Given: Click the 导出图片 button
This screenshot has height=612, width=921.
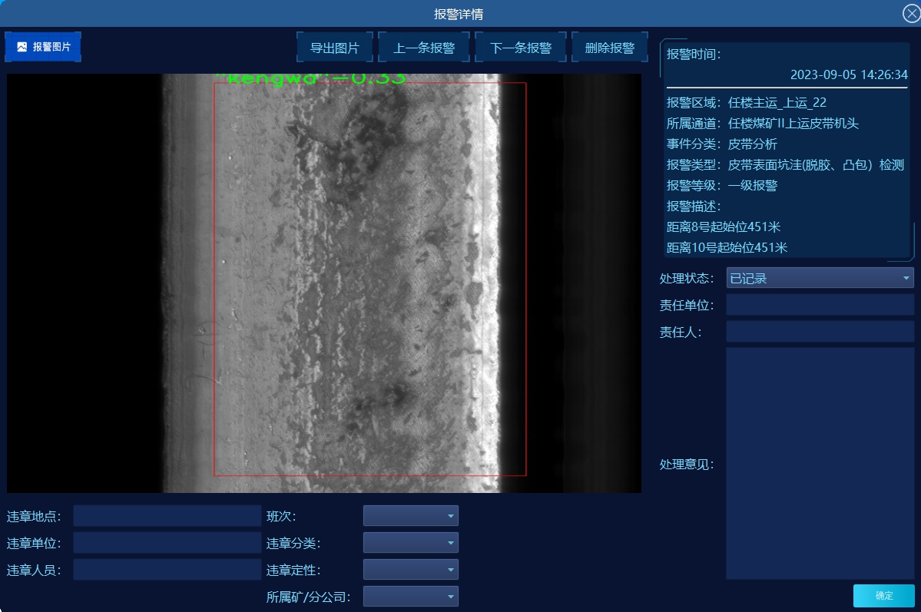Looking at the screenshot, I should point(334,48).
